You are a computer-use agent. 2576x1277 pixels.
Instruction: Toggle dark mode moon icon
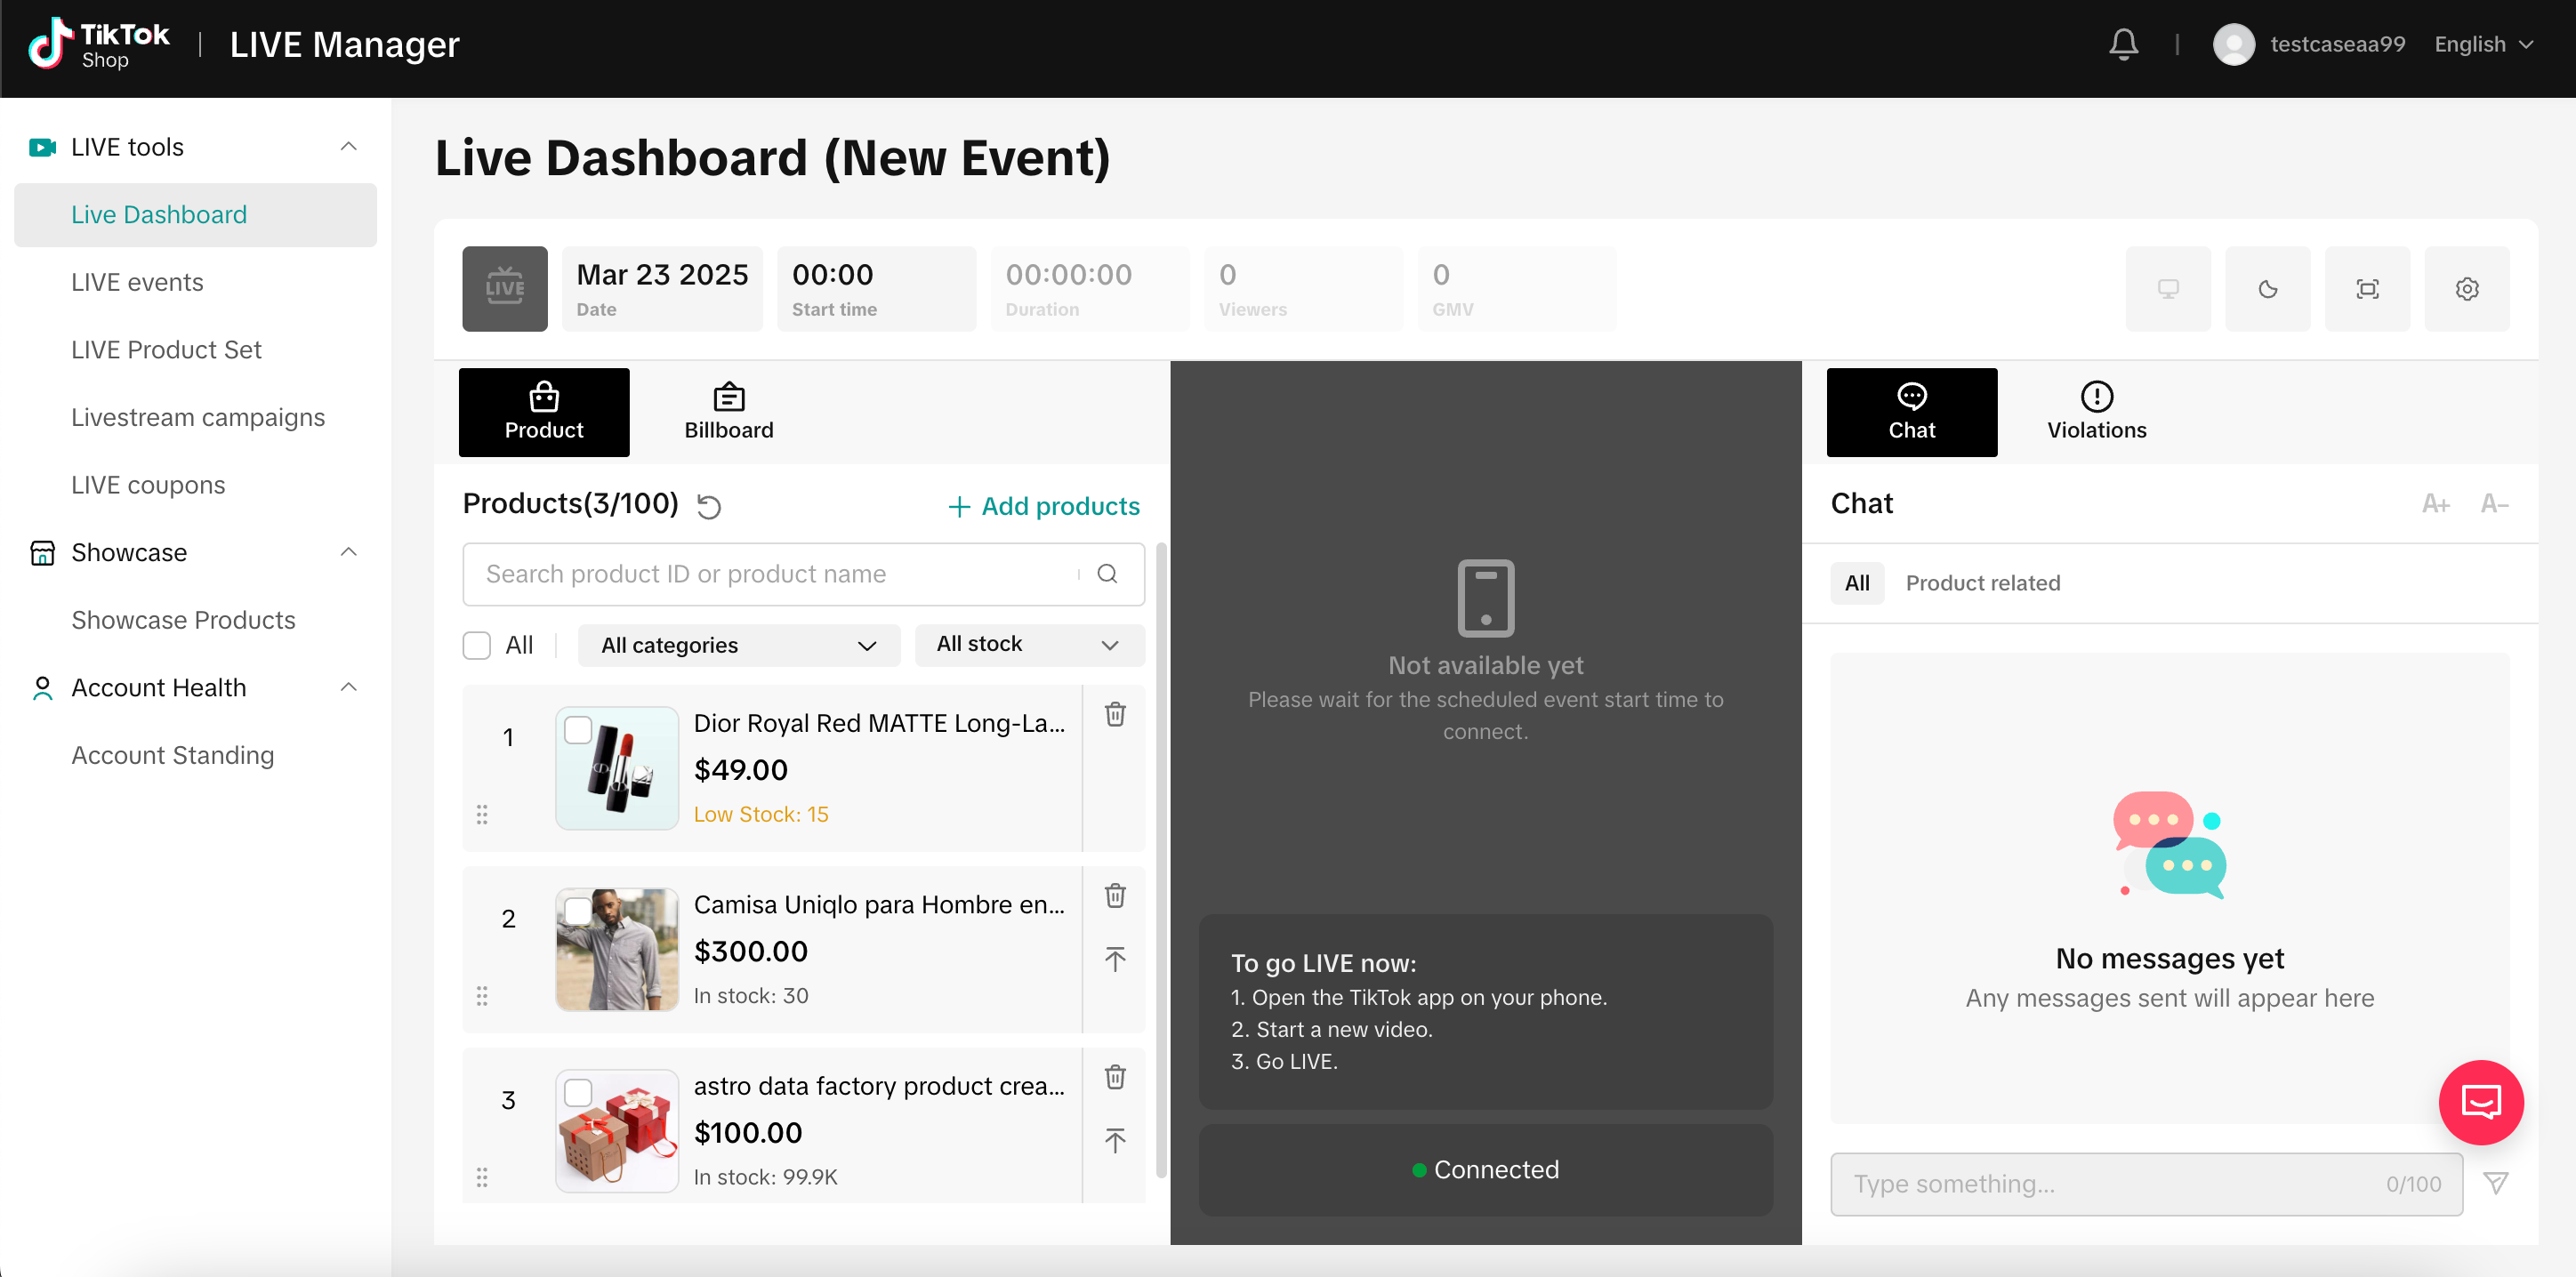tap(2268, 289)
